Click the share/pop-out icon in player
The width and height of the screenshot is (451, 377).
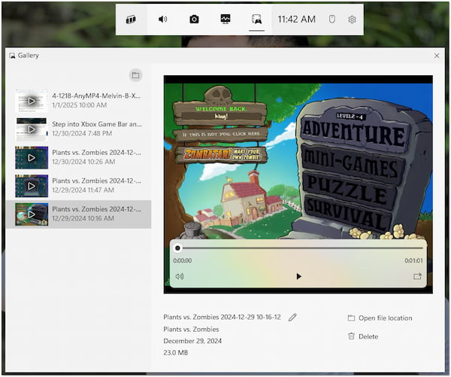click(x=417, y=276)
